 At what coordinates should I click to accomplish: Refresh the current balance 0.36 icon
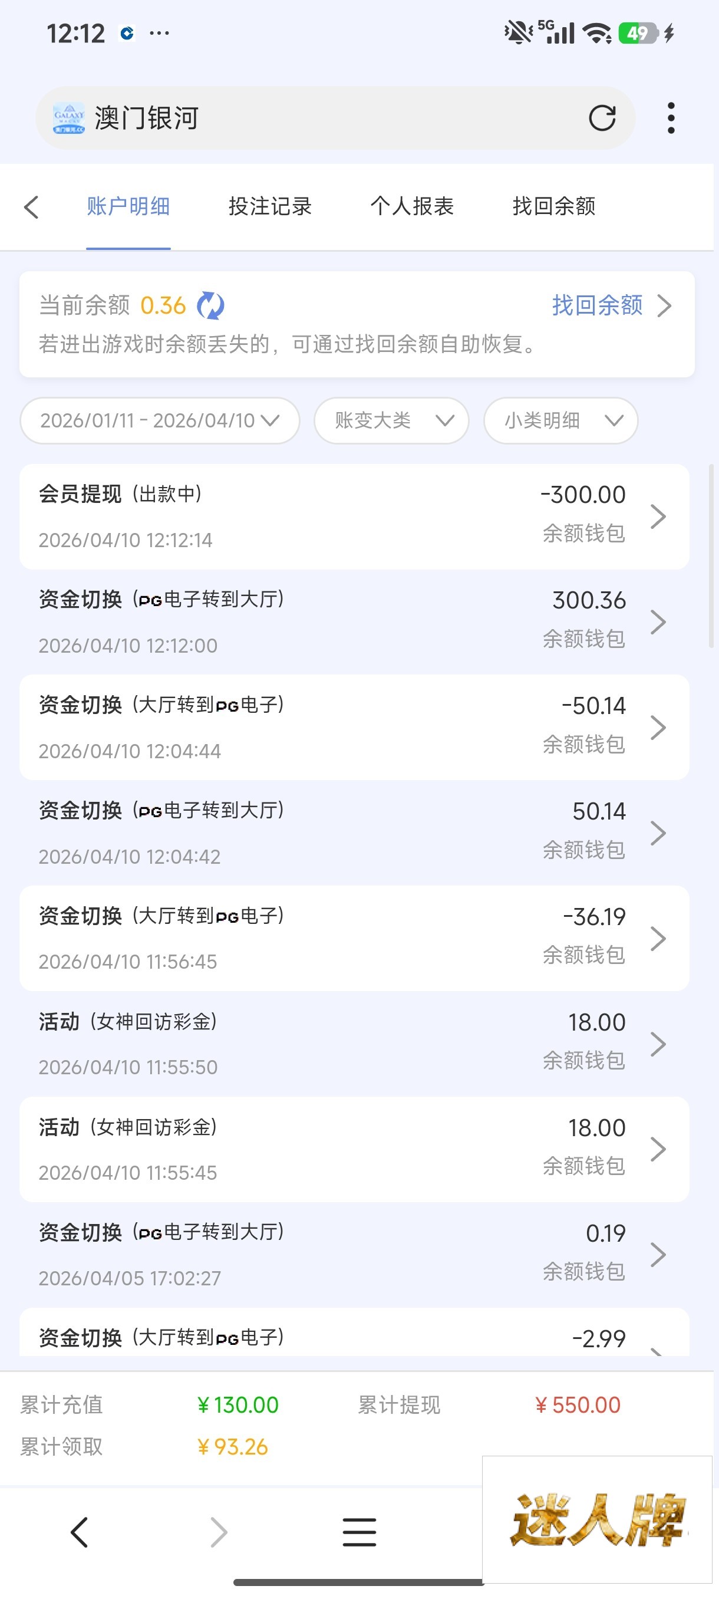pyautogui.click(x=210, y=306)
